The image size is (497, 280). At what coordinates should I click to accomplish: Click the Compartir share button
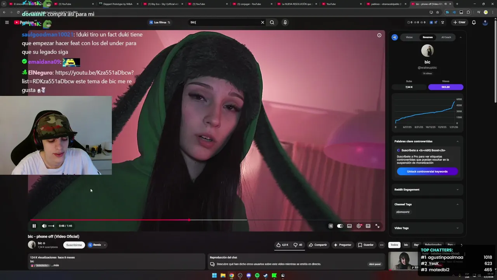click(x=318, y=245)
